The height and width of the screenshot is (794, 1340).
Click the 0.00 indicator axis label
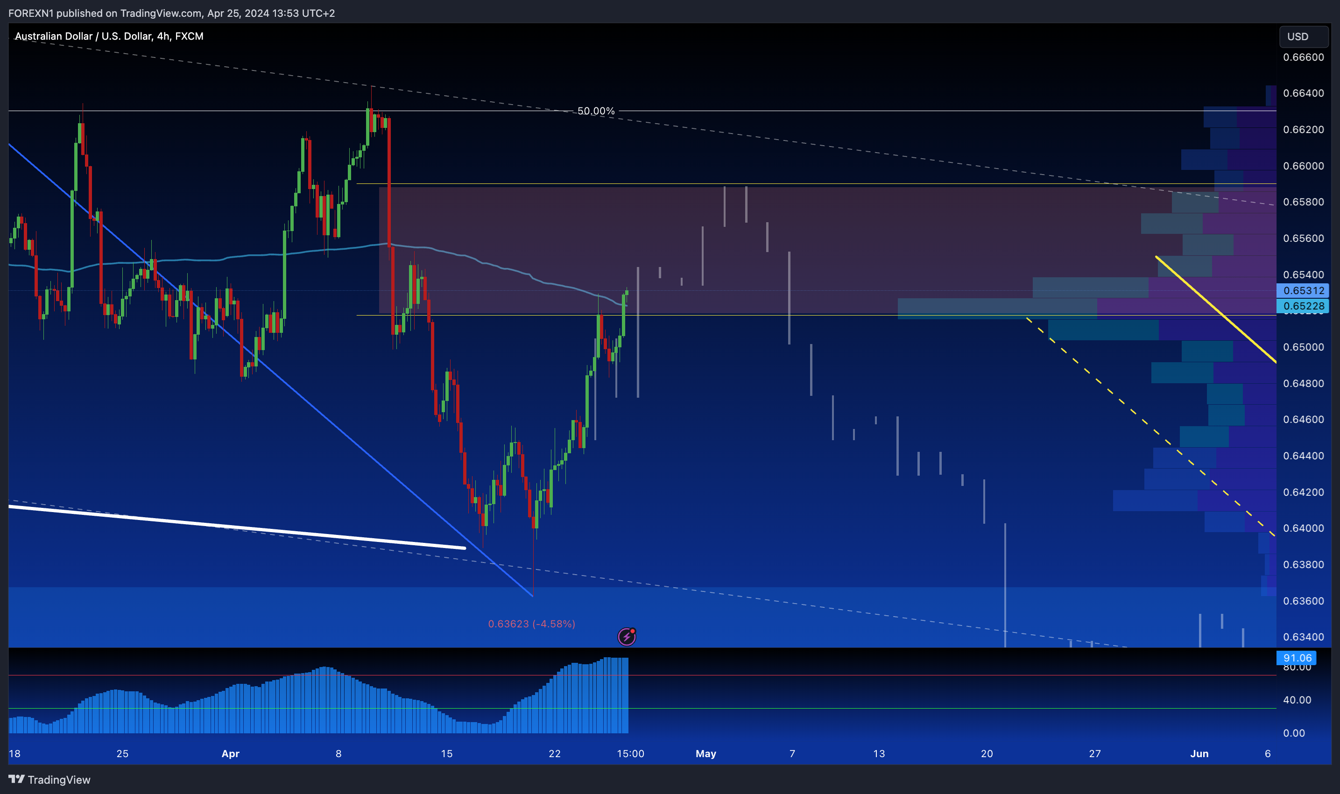[1294, 733]
